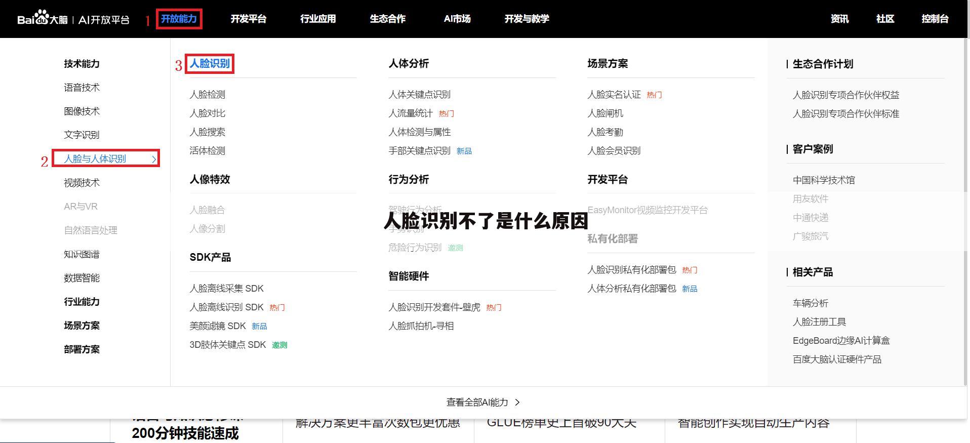Select 部署方案 in the sidebar

pyautogui.click(x=82, y=349)
